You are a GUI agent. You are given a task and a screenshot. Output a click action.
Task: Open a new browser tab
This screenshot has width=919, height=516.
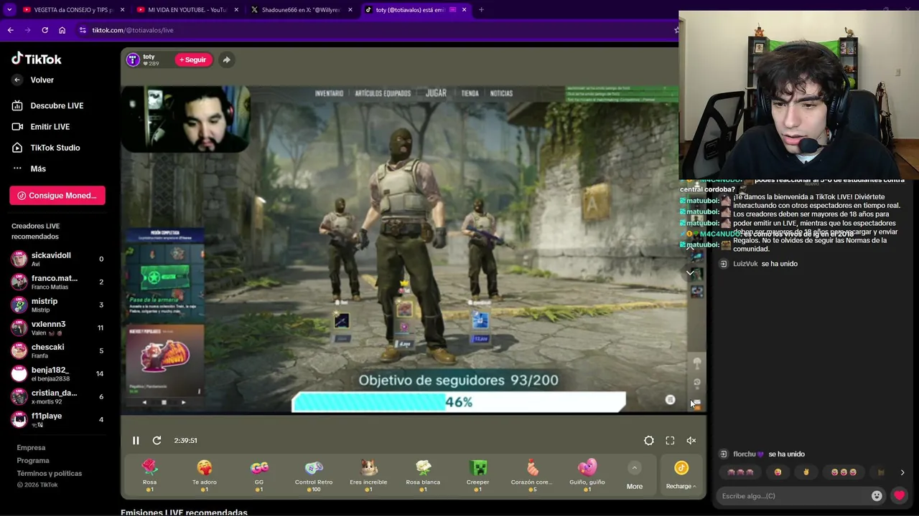pyautogui.click(x=481, y=10)
